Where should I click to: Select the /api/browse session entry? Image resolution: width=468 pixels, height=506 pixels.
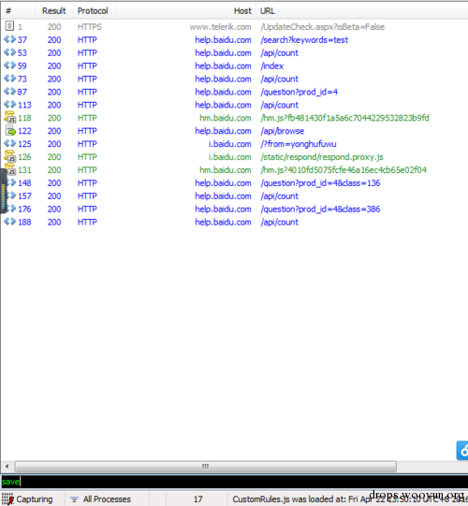click(234, 131)
